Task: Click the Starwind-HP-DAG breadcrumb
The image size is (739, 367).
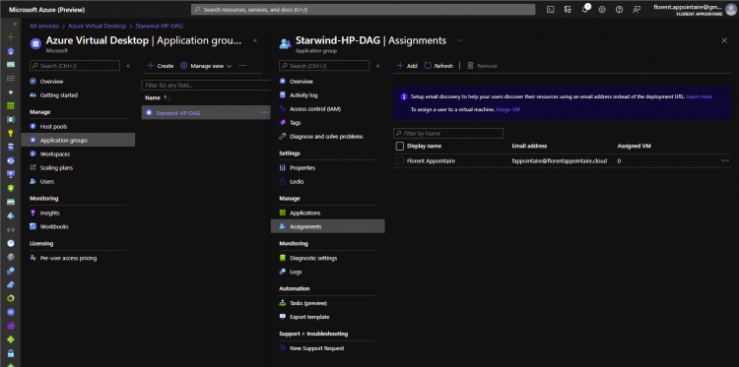Action: point(160,27)
